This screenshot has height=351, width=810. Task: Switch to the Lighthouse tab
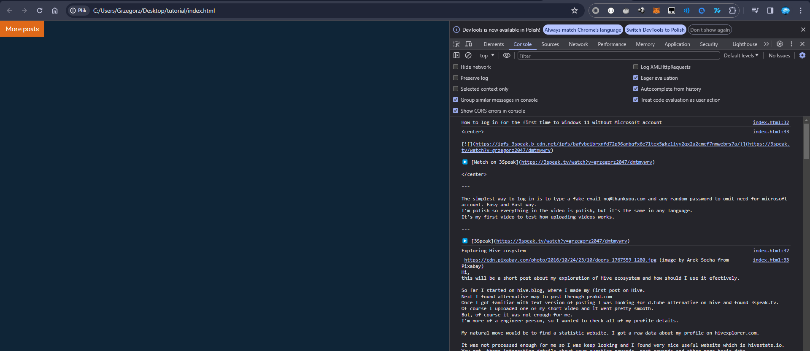tap(745, 44)
